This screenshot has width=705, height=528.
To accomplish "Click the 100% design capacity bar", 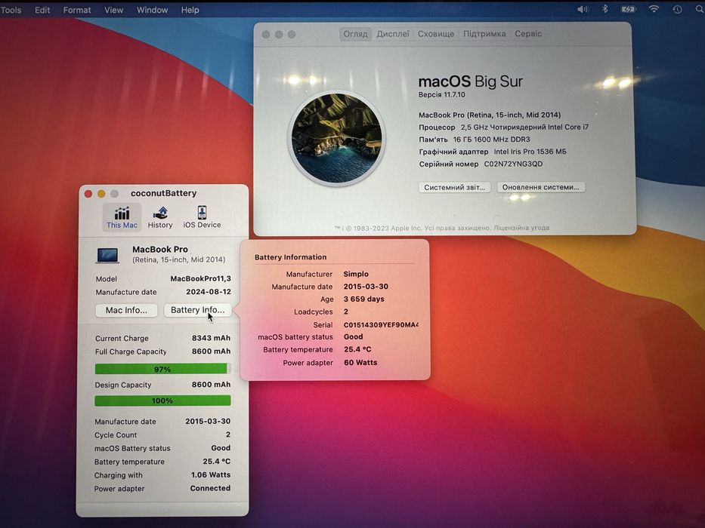I will pyautogui.click(x=162, y=401).
